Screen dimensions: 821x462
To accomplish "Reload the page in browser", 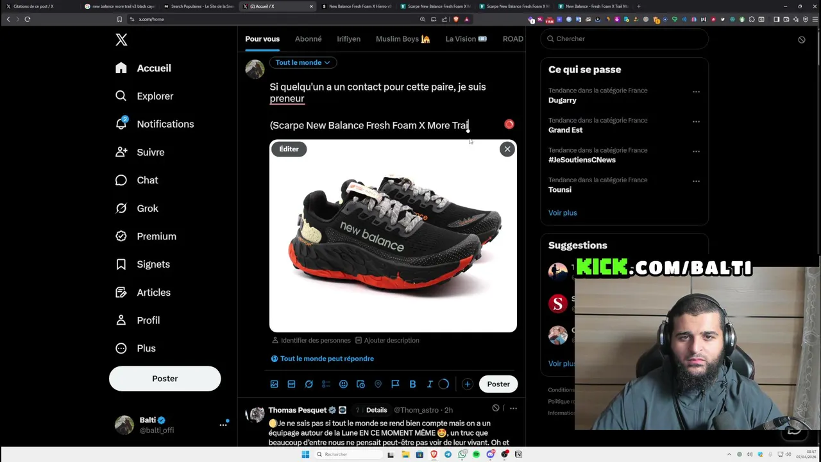I will click(28, 19).
